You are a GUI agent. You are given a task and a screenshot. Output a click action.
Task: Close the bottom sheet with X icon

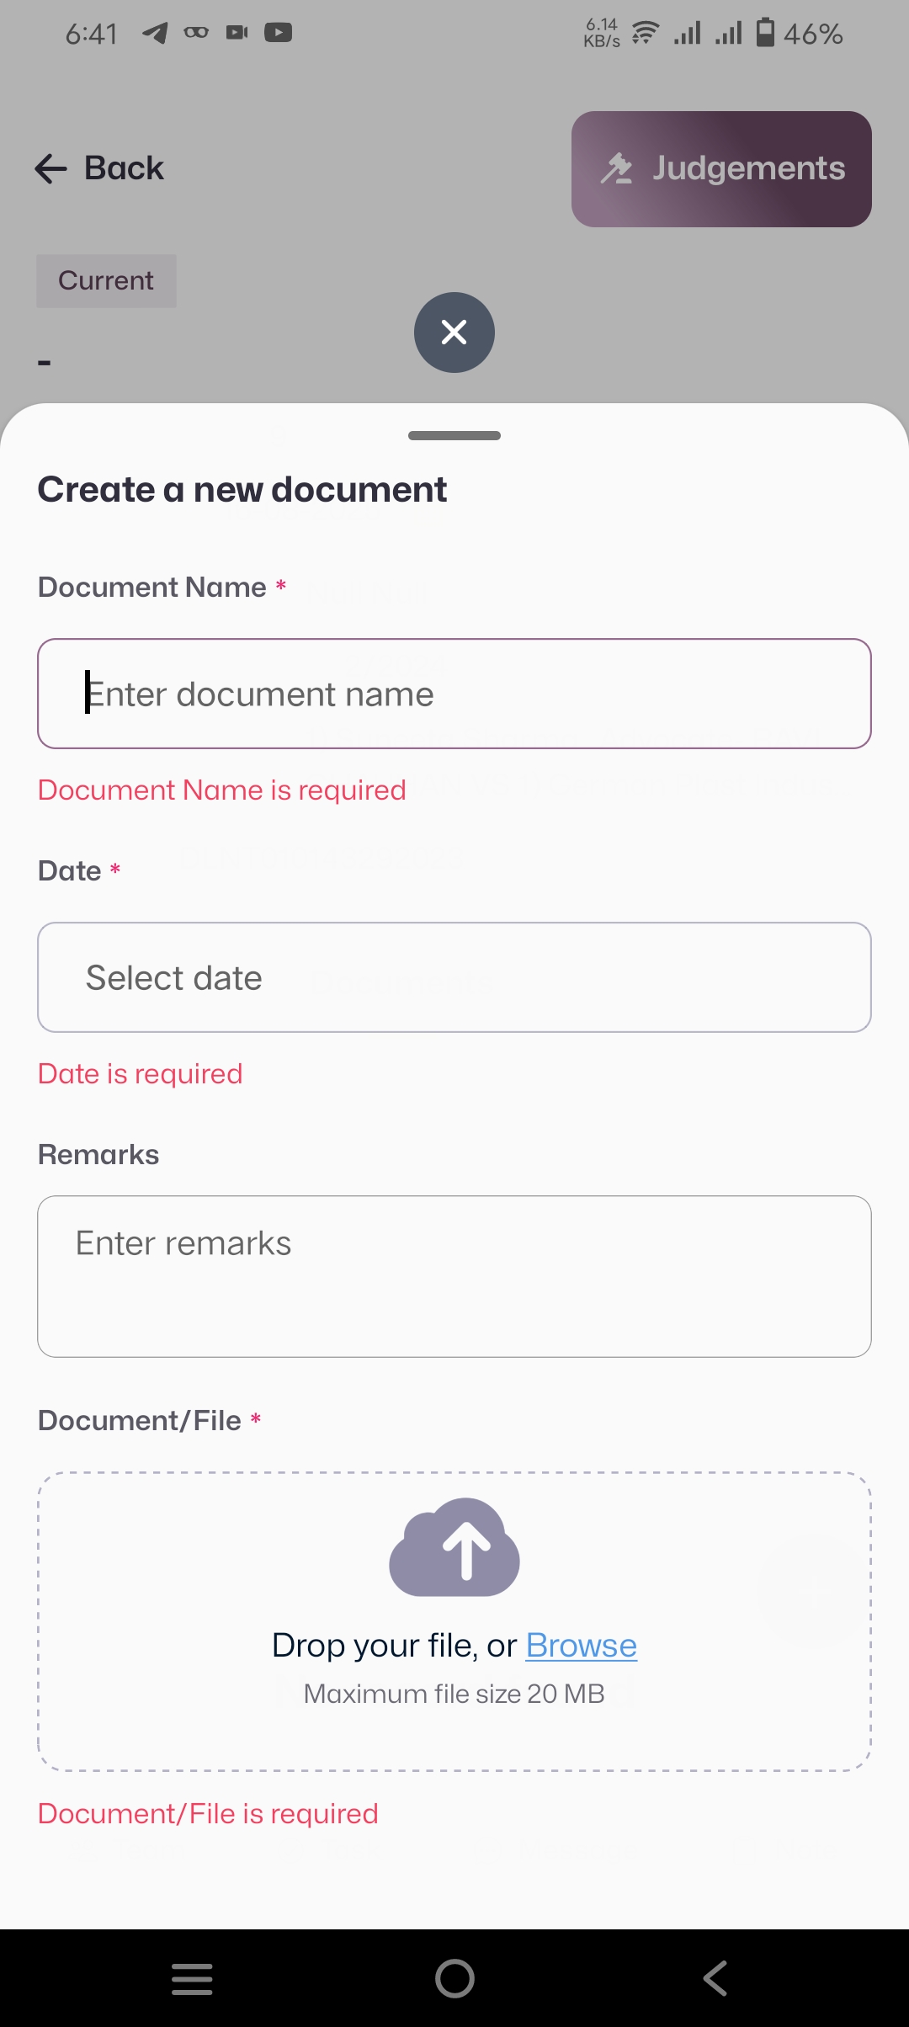tap(454, 333)
